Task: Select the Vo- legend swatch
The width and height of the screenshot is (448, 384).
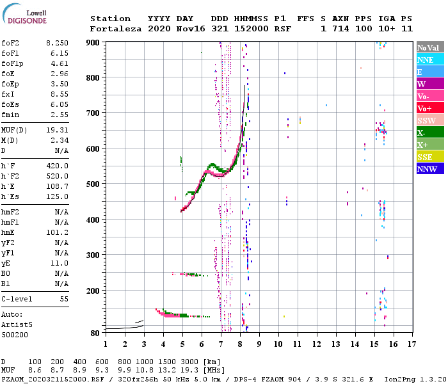Action: [x=430, y=96]
